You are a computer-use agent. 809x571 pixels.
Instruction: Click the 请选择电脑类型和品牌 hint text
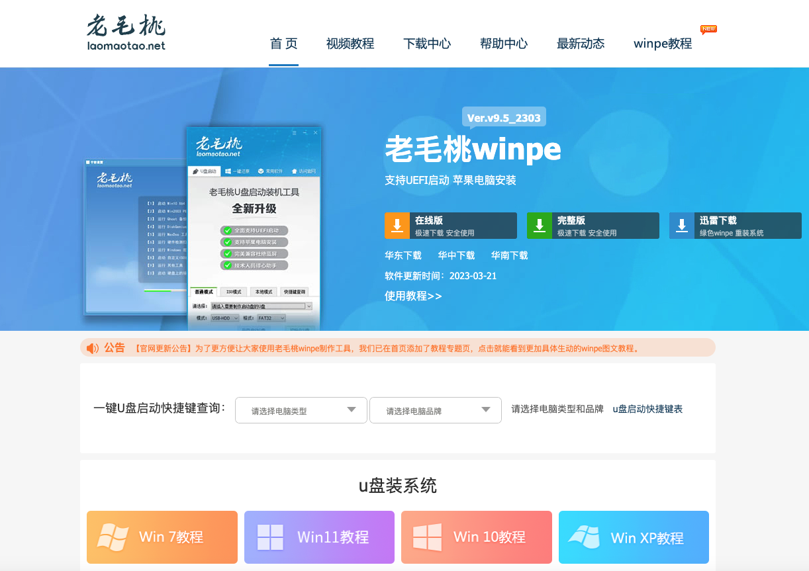point(557,409)
